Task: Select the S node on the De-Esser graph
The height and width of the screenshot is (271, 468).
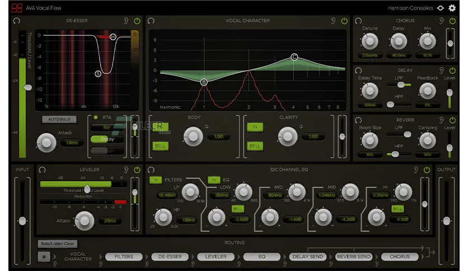Action: (x=98, y=73)
